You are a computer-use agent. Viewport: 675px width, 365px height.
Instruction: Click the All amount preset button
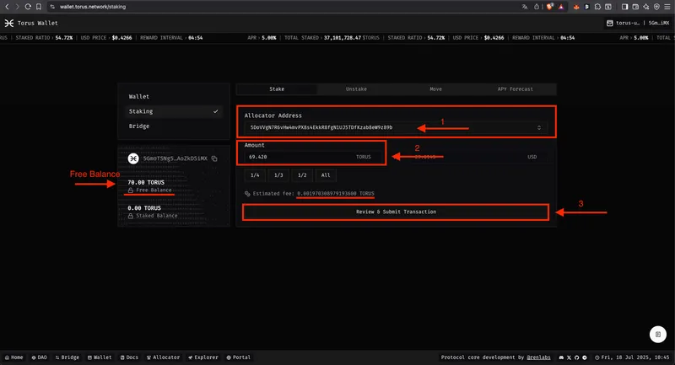pyautogui.click(x=324, y=175)
